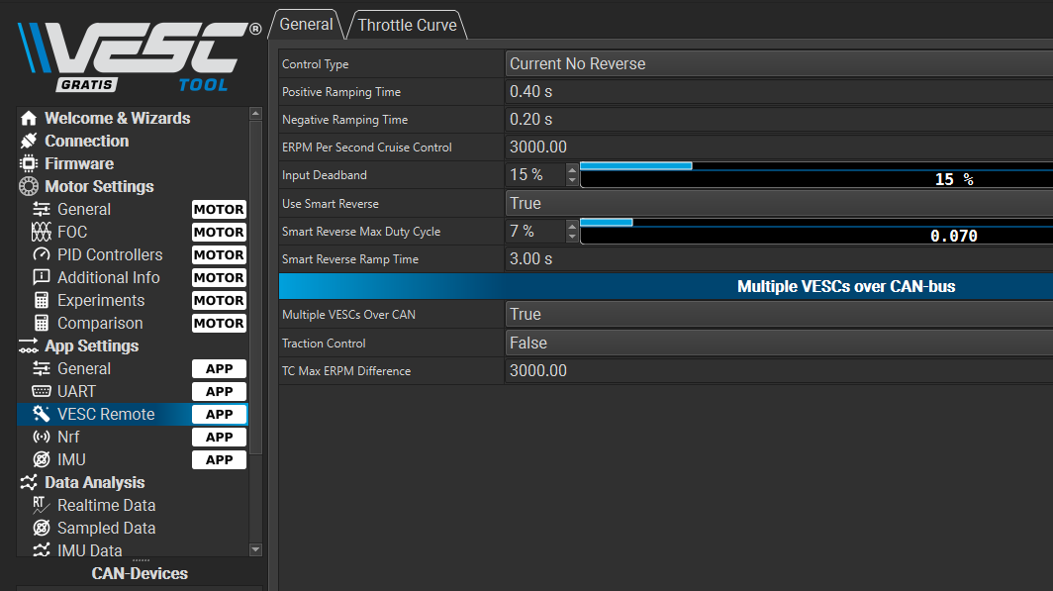Open Sampled Data page
Image resolution: width=1053 pixels, height=591 pixels.
106,528
